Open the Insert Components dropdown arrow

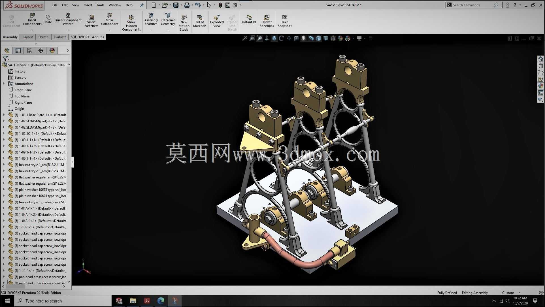(32, 30)
